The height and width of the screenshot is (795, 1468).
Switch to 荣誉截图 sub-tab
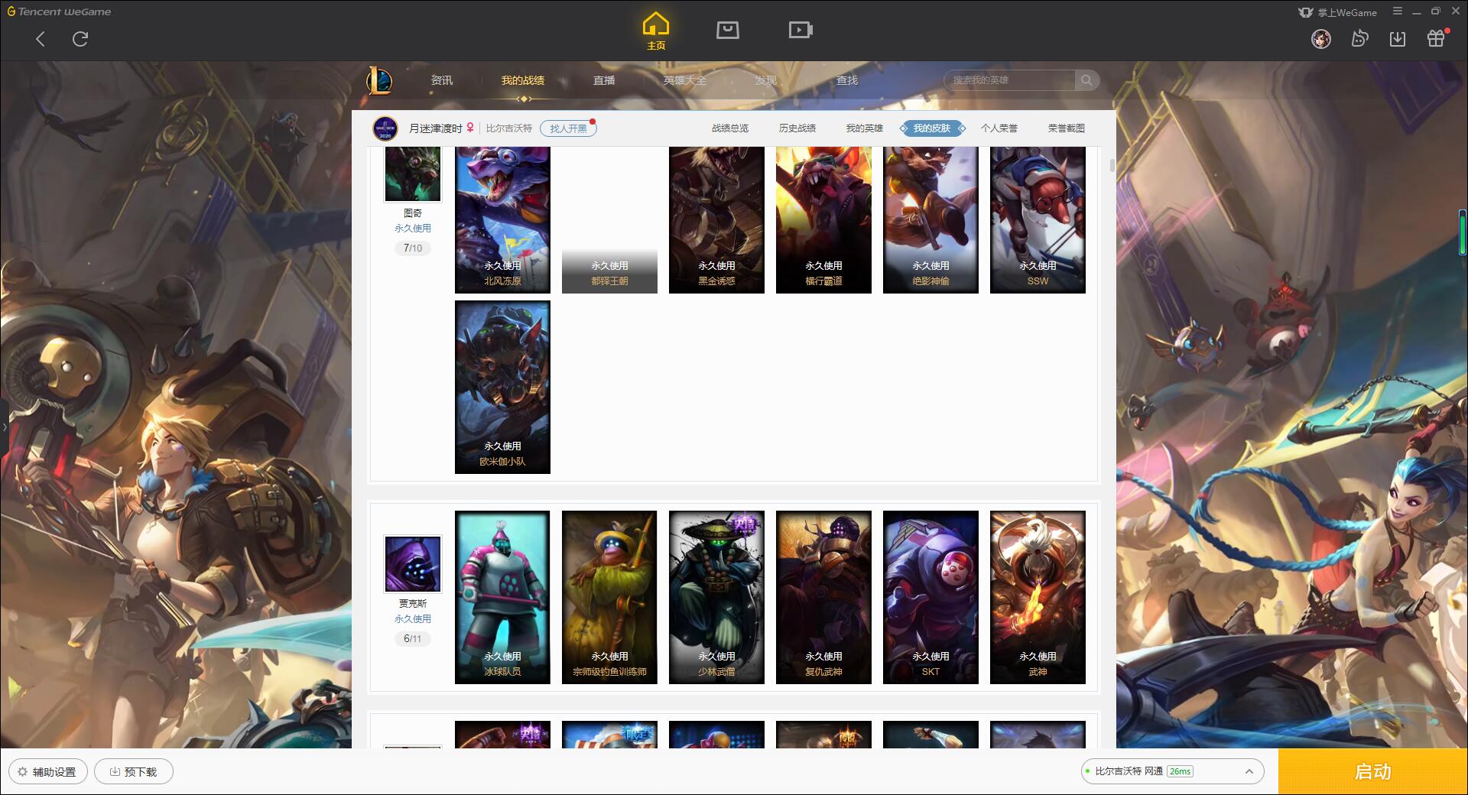(1067, 128)
